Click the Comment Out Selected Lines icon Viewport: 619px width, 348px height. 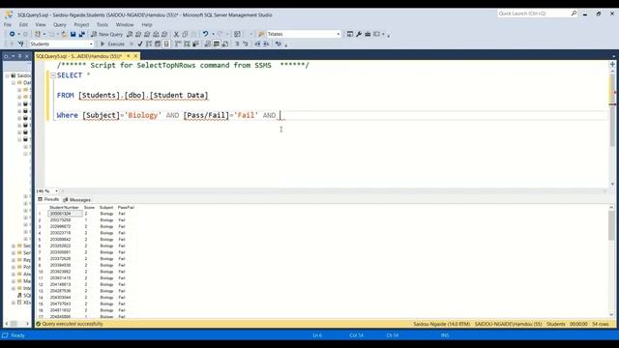click(x=237, y=44)
